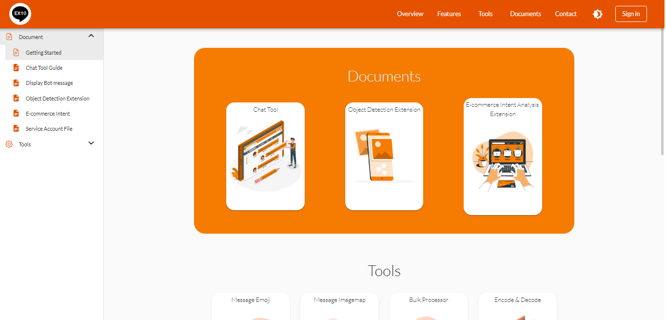This screenshot has height=320, width=666.
Task: Click the Object Detection Extension sidebar icon
Action: point(16,99)
